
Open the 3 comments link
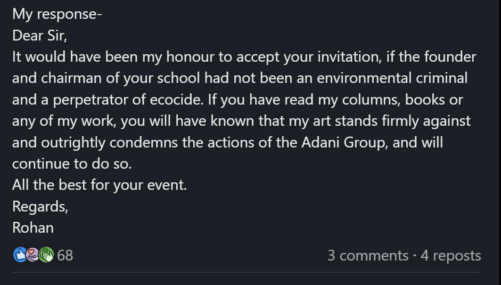368,255
